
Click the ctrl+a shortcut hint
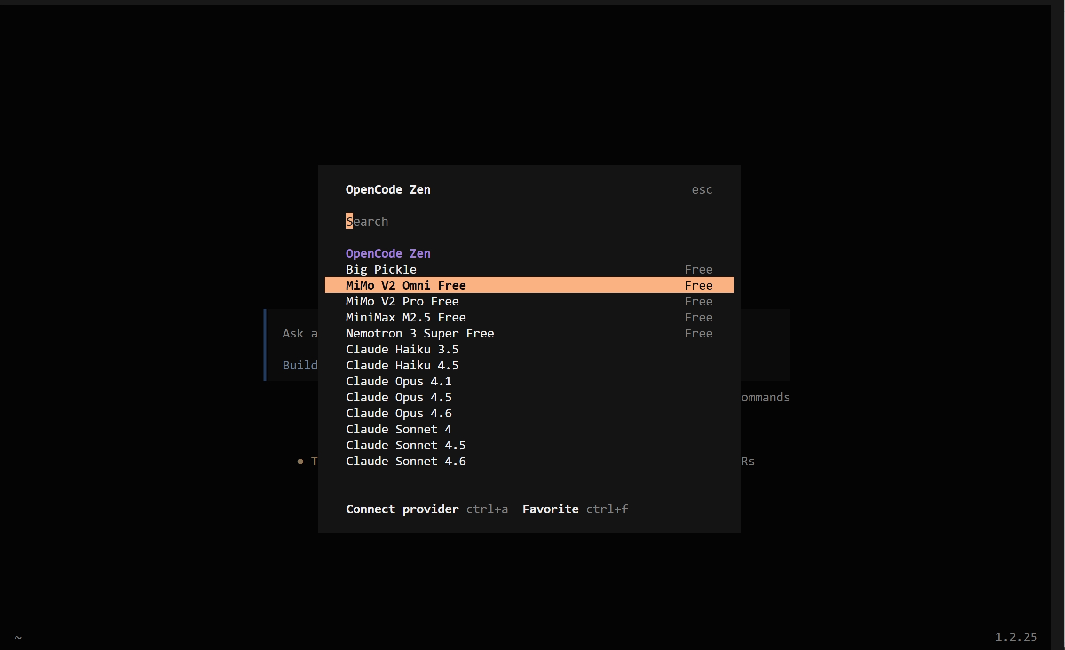[487, 509]
